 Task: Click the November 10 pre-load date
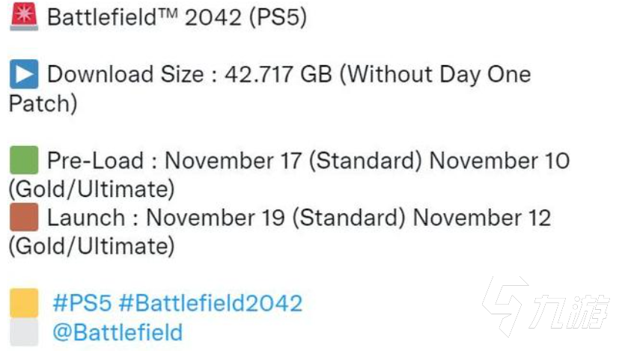point(499,161)
